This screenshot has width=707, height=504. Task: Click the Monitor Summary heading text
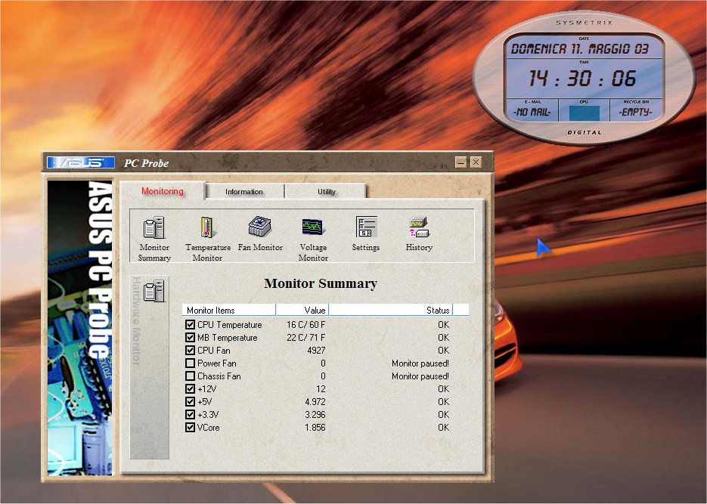click(321, 283)
